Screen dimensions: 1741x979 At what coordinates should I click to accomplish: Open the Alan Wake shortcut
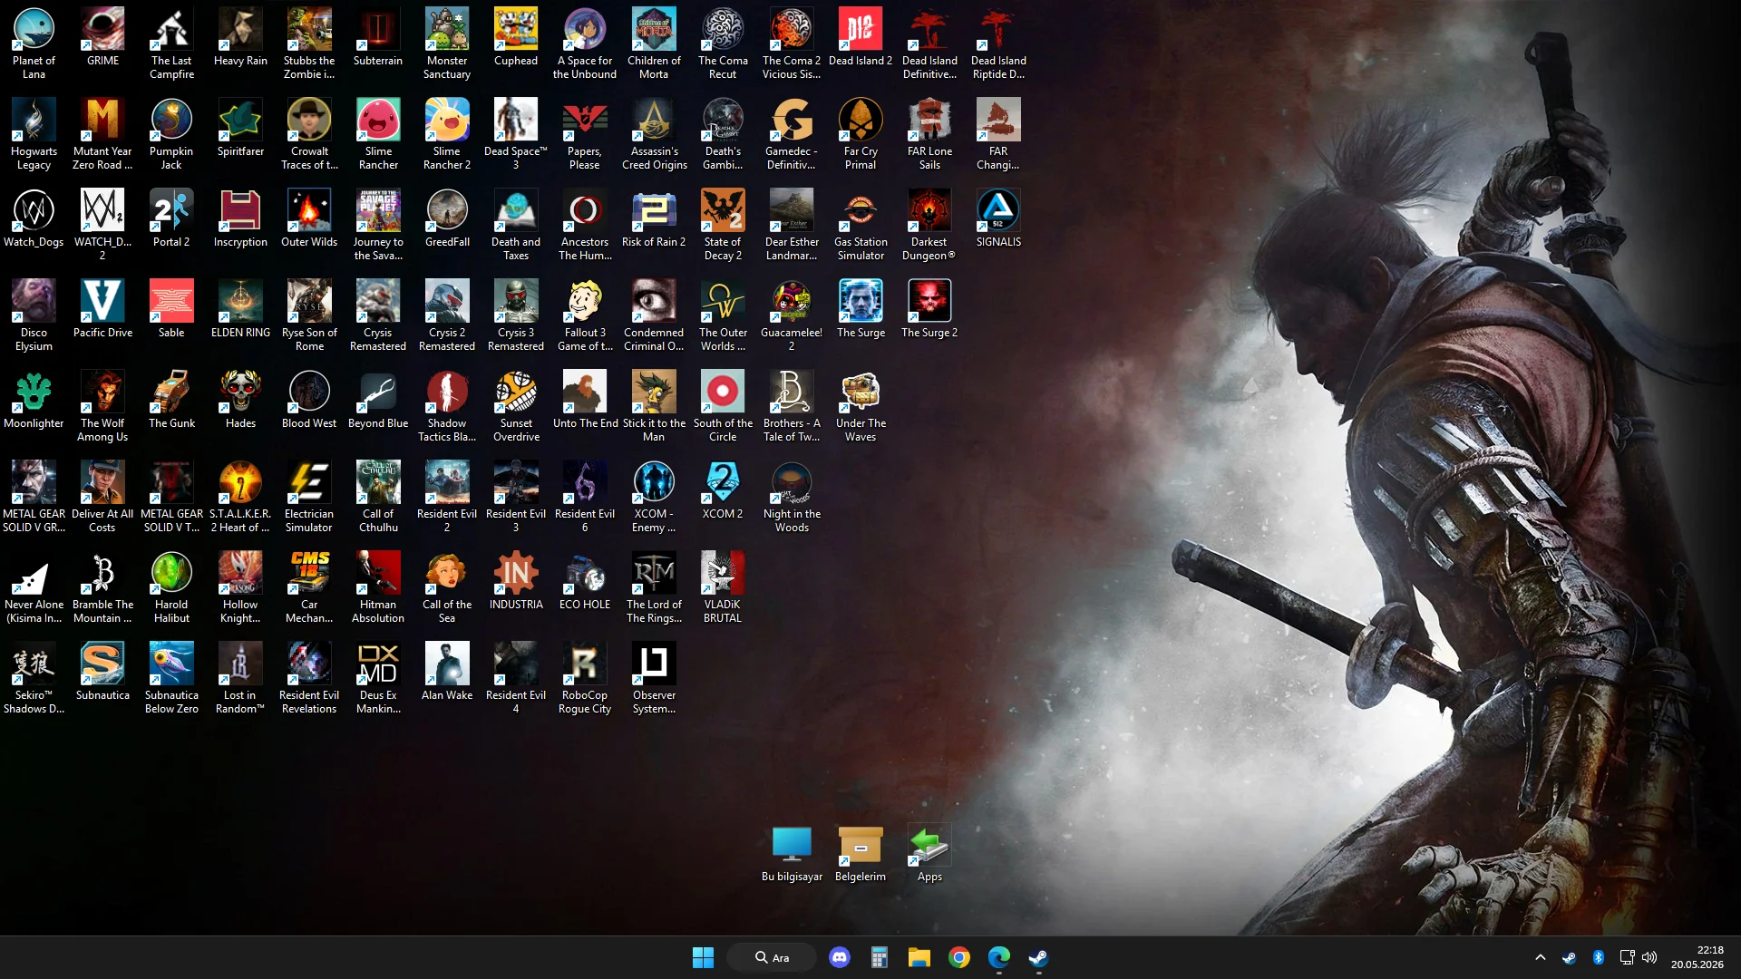click(447, 672)
